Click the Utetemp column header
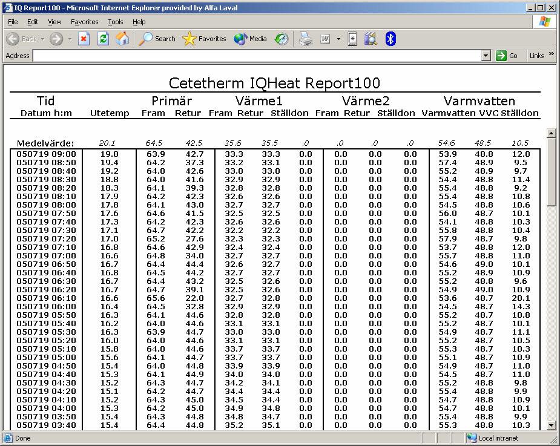The image size is (560, 446). 110,113
